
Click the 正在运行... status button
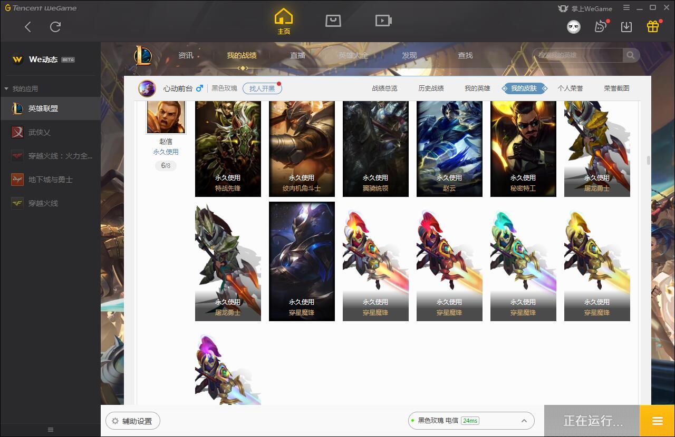coord(592,421)
